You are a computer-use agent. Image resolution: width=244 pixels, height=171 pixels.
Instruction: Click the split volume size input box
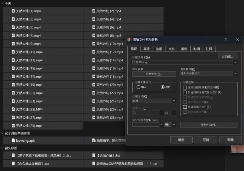click(146, 125)
